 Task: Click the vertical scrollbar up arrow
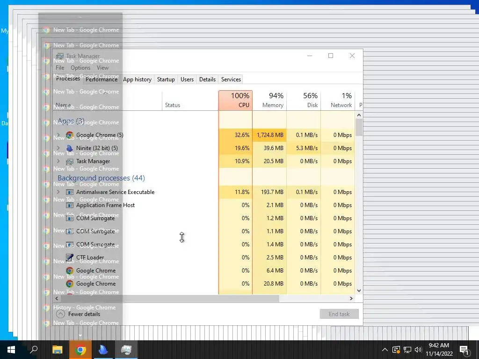(x=359, y=115)
